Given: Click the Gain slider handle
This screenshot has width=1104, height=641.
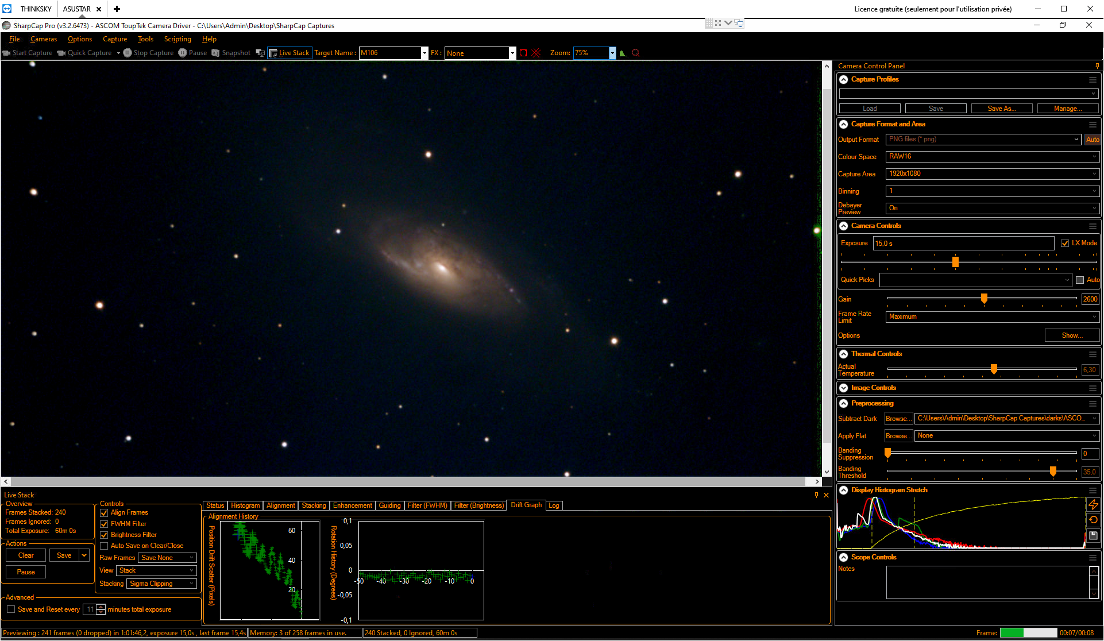Looking at the screenshot, I should pyautogui.click(x=984, y=299).
